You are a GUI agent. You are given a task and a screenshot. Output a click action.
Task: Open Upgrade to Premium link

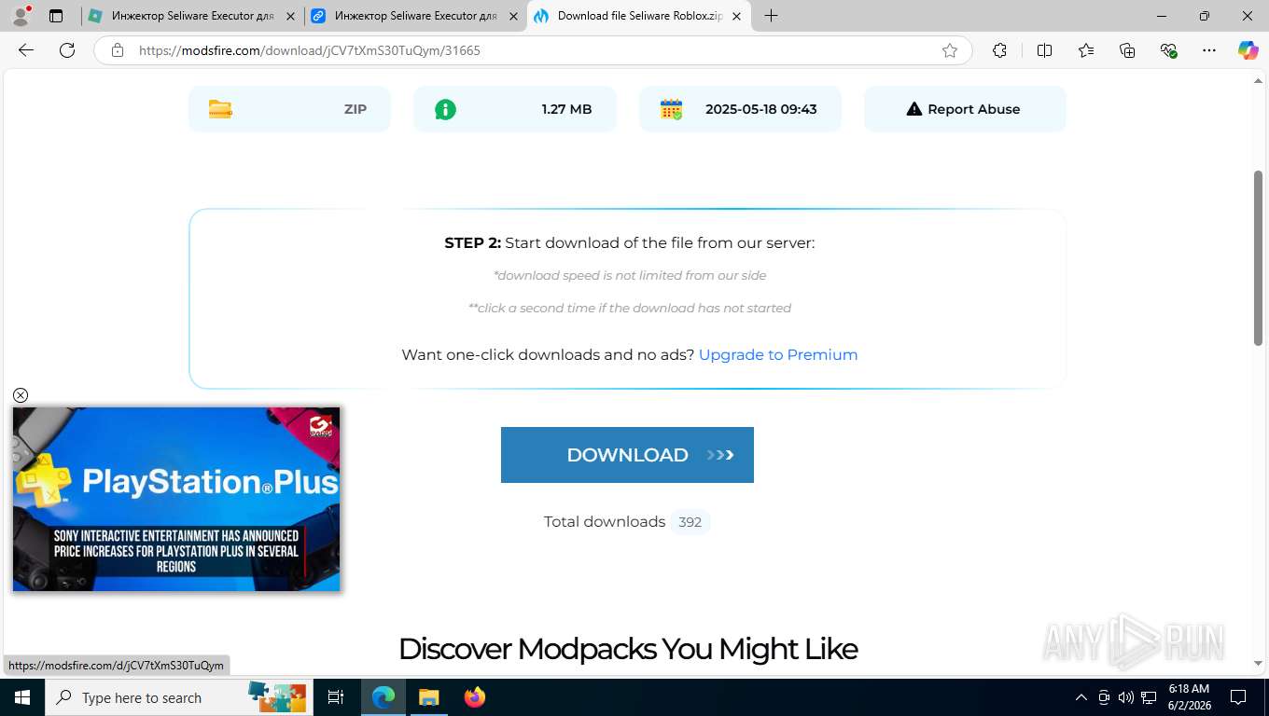tap(778, 354)
